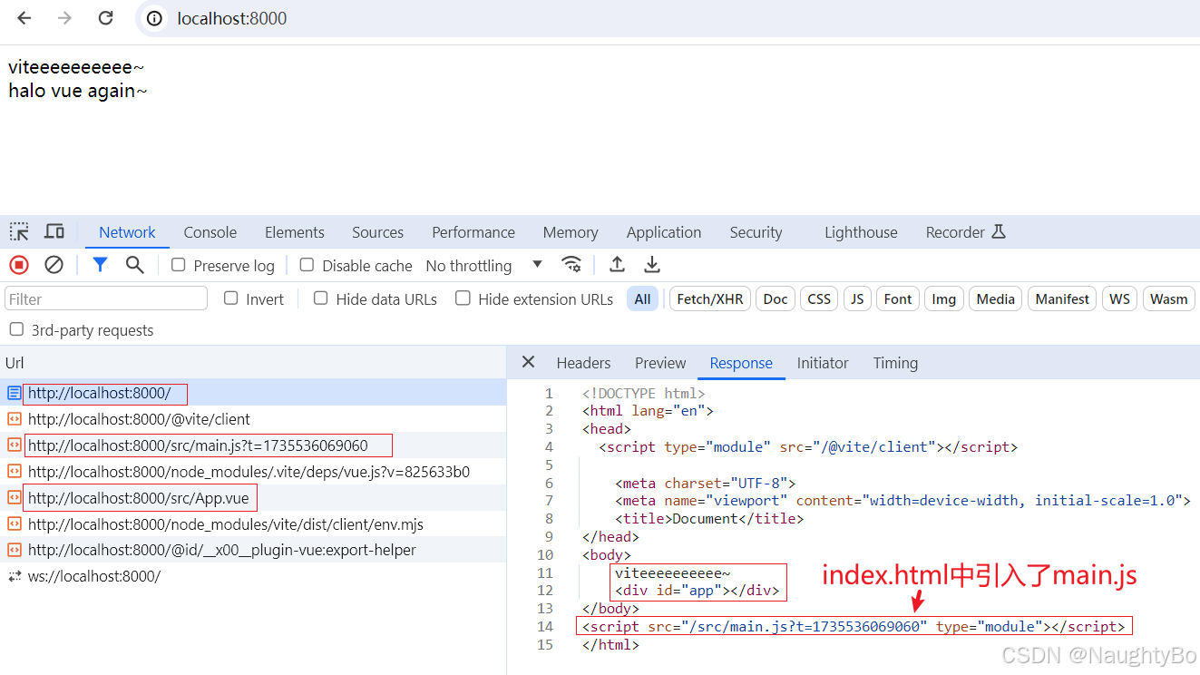This screenshot has width=1200, height=675.
Task: Click the websocket icon beside ws://localhost:8000/
Action: [15, 576]
